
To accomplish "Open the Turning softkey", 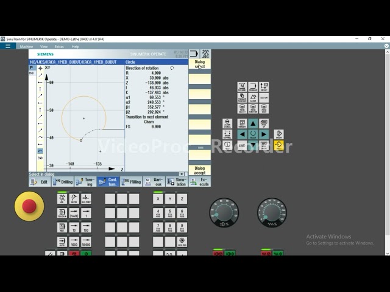I will [x=86, y=182].
